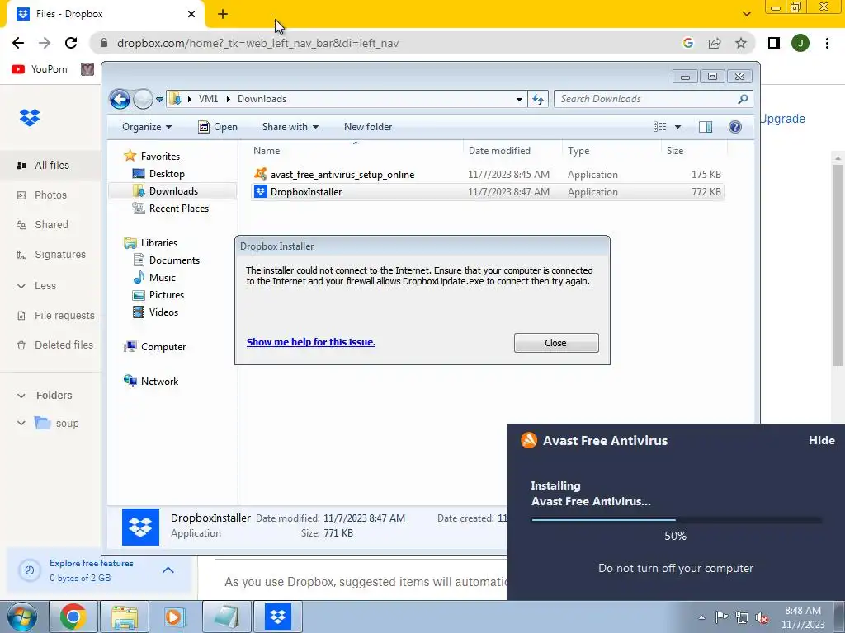Click the Chrome back arrow
Viewport: 845px width, 633px height.
coord(18,43)
